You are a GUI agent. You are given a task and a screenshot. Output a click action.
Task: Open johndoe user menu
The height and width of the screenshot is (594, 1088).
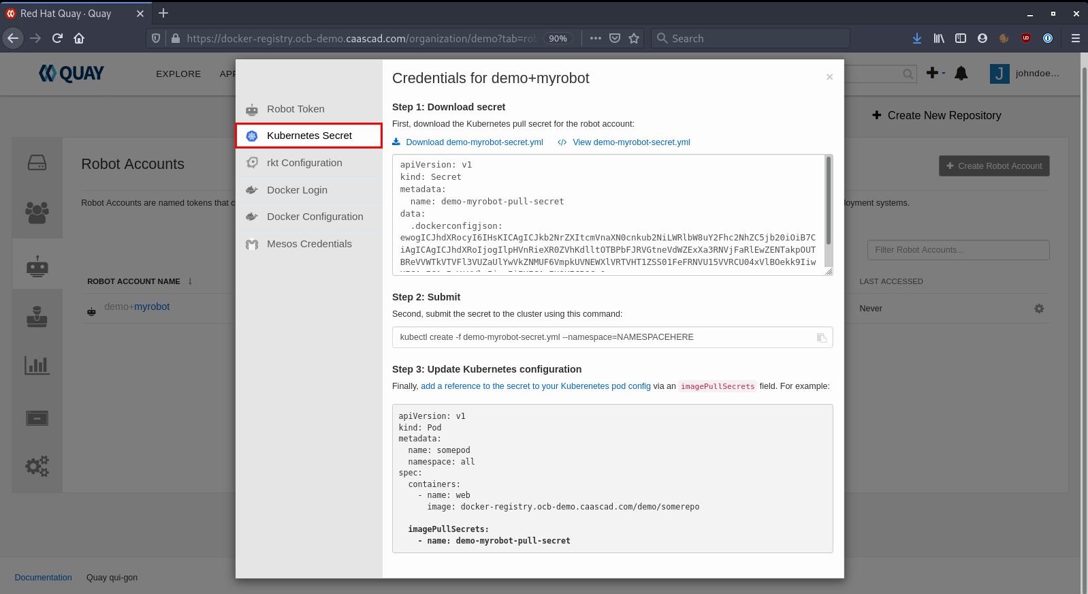tap(1025, 74)
